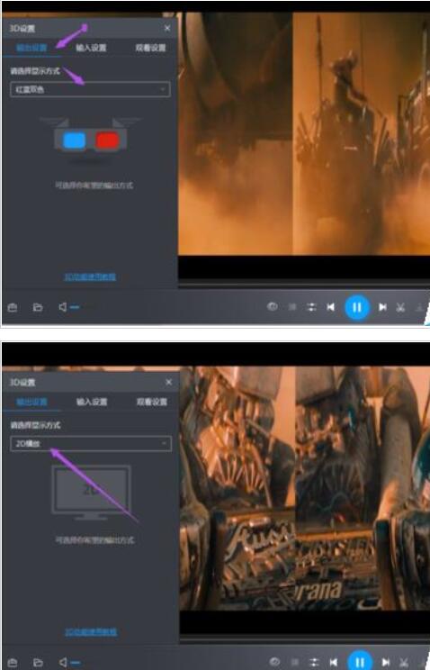Stop playback in the 红蓝双色 player
Screen dimensions: 430x670
[292, 307]
